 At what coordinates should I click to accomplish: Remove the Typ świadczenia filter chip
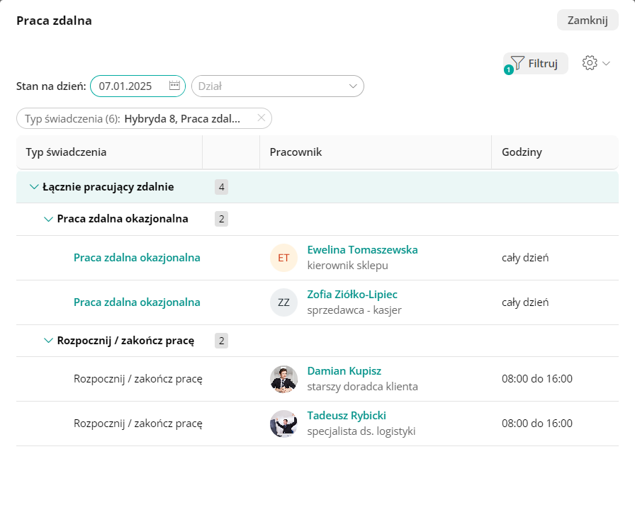pyautogui.click(x=262, y=118)
